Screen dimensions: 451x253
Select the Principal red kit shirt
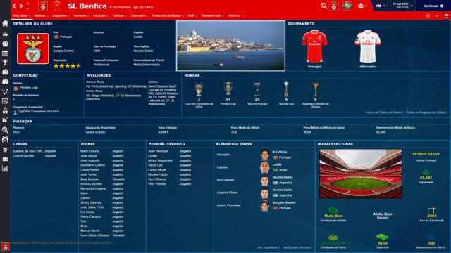314,46
